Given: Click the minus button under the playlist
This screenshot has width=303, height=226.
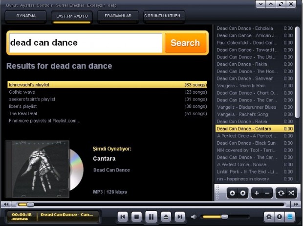Looking at the screenshot, I should point(267,193).
